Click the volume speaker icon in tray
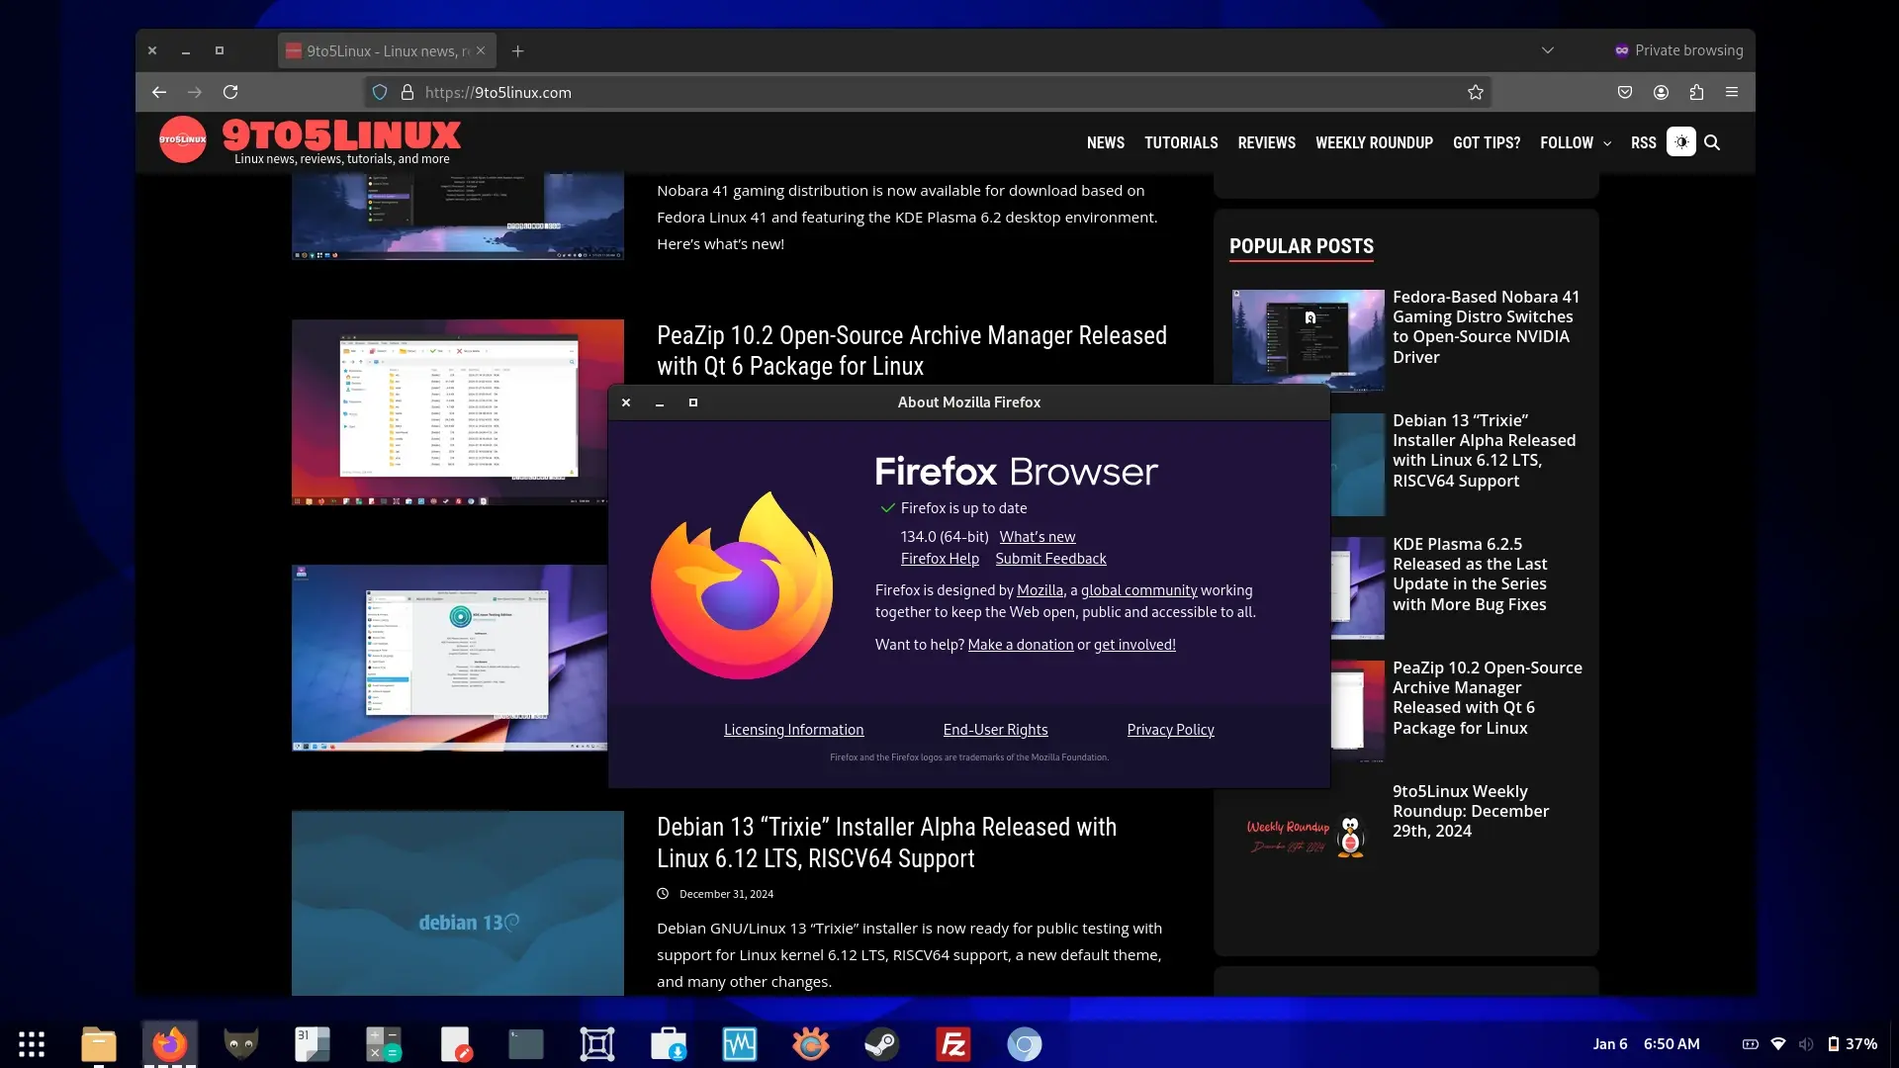 1806,1044
